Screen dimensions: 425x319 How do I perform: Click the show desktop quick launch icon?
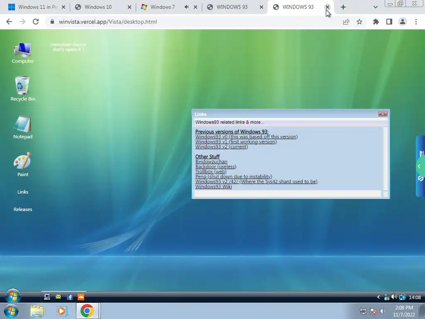click(x=47, y=297)
